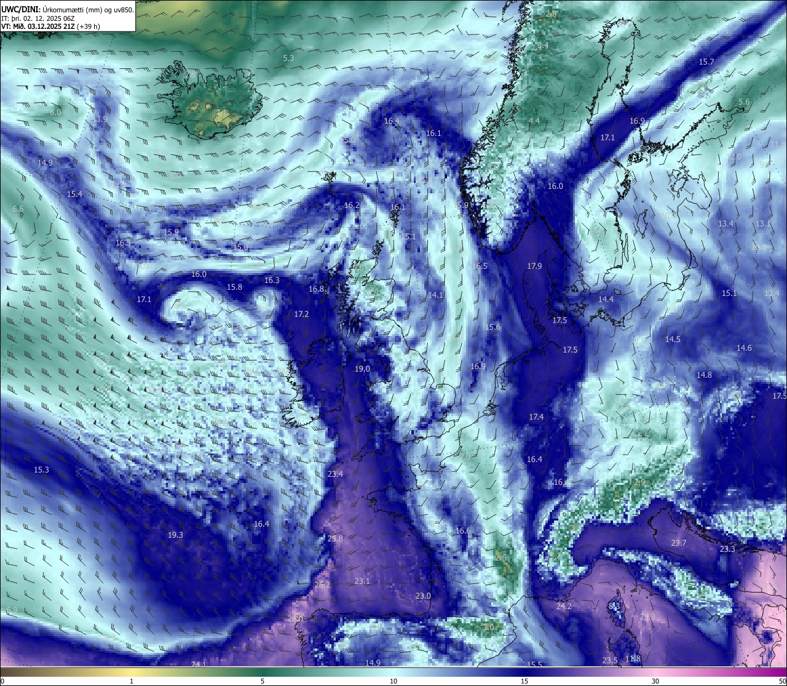Click the map value label "17.9"
787x686 pixels.
pyautogui.click(x=534, y=266)
